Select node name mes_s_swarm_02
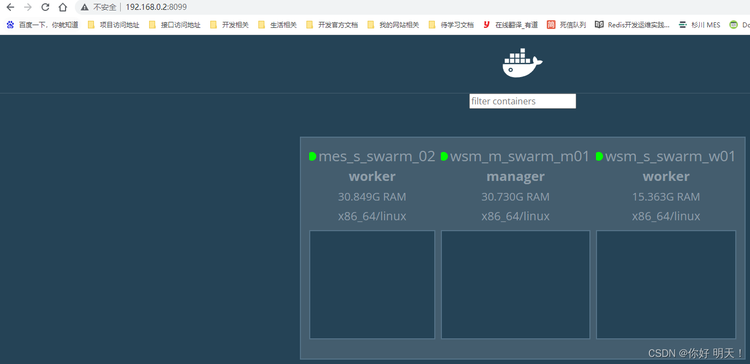The image size is (750, 364). [x=377, y=156]
